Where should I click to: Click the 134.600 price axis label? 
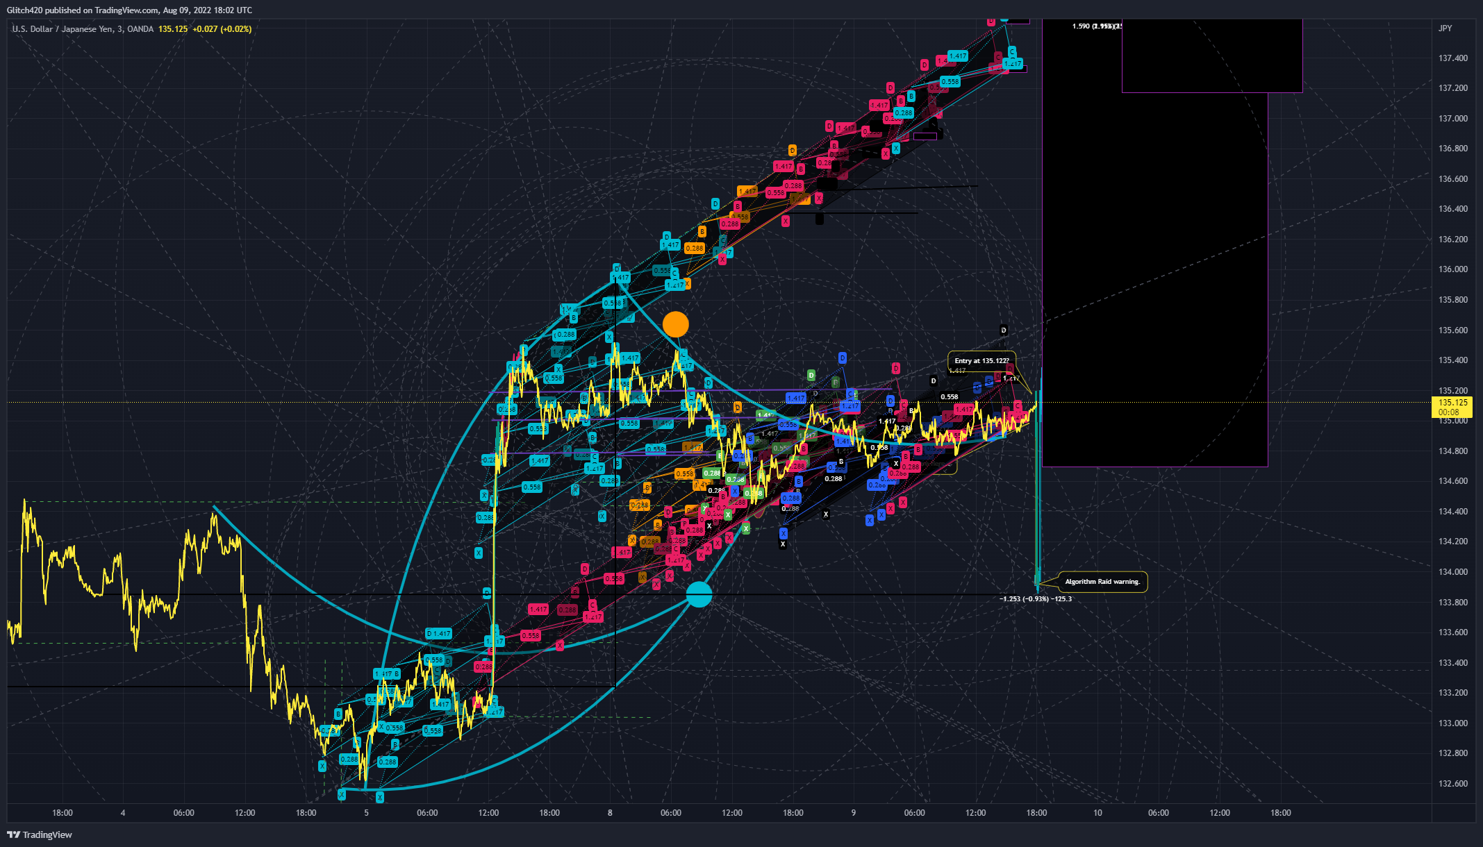[x=1453, y=481]
